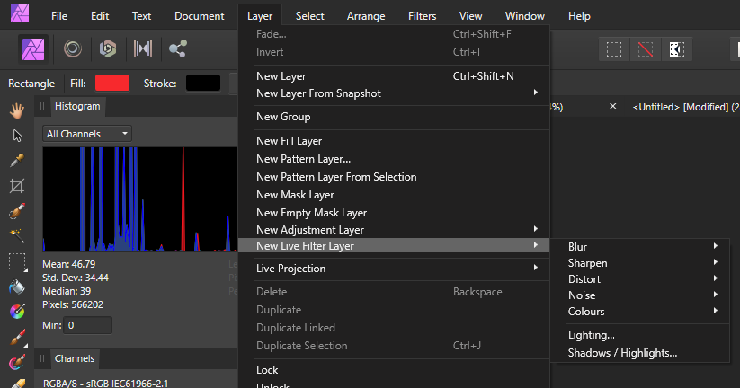Viewport: 740px width, 388px height.
Task: Switch to Export Persona icon
Action: tap(177, 48)
